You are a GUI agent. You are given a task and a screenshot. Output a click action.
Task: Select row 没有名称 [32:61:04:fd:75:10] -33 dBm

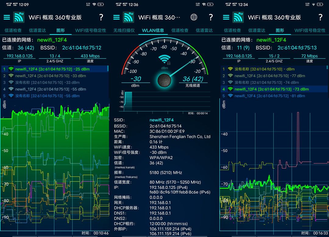[55, 82]
